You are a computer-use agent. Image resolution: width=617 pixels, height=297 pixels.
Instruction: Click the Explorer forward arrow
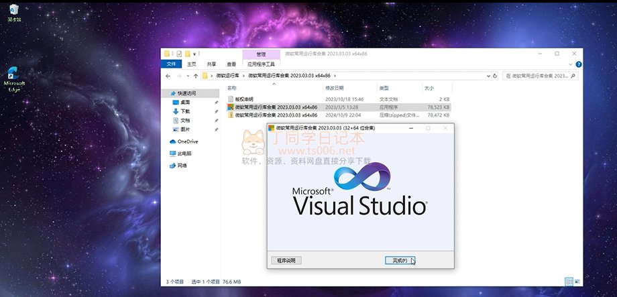(179, 76)
